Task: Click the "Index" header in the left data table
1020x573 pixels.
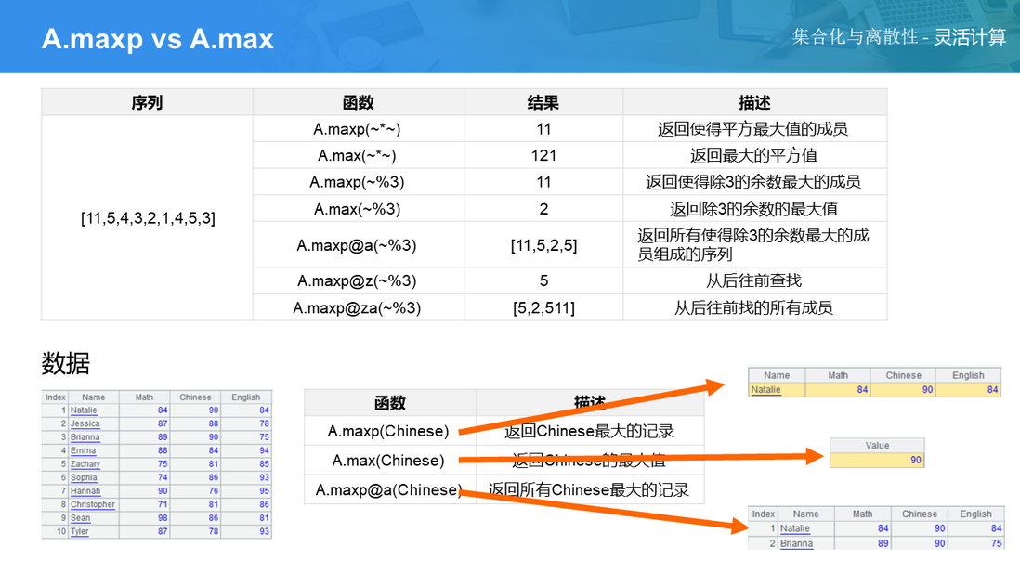Action: pos(56,397)
